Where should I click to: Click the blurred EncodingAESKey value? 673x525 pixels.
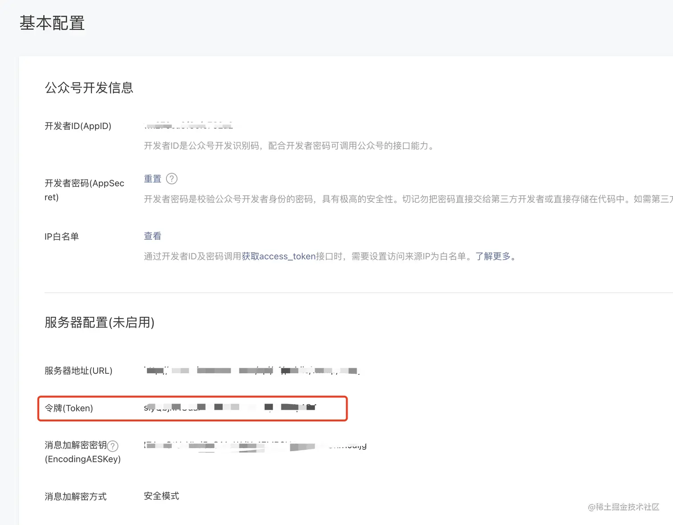coord(255,446)
